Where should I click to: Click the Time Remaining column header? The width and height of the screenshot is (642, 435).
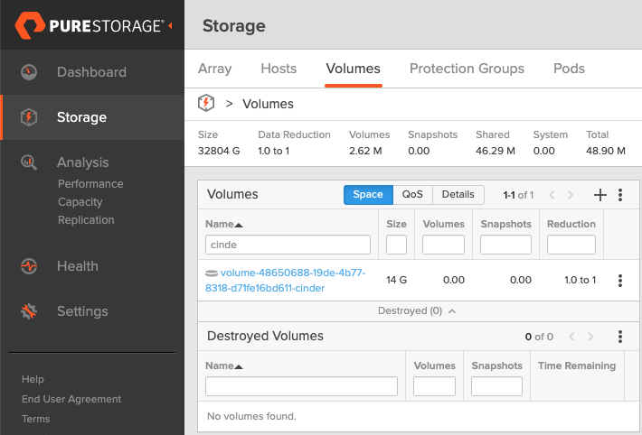(x=577, y=366)
